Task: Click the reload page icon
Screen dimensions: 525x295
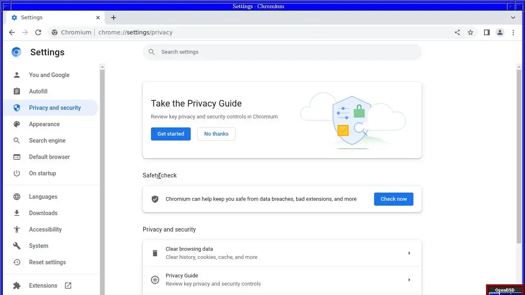Action: coord(38,32)
